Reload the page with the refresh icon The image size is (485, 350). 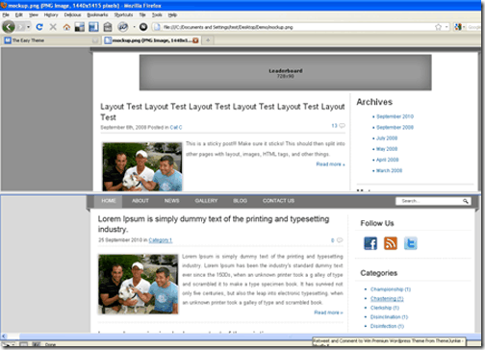39,27
